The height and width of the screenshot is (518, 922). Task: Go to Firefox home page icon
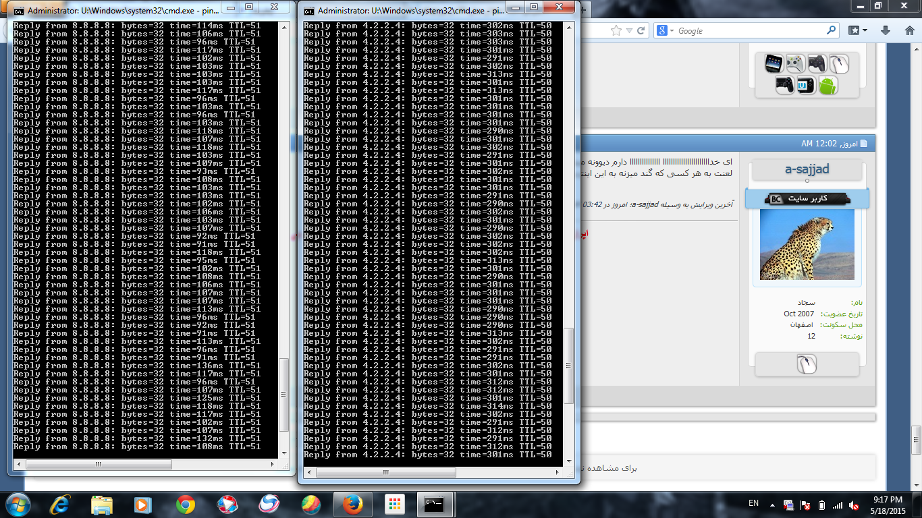coord(911,30)
